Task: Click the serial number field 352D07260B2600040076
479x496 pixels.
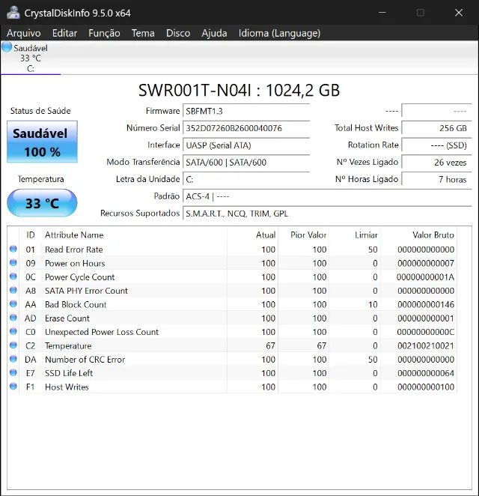Action: (246, 128)
